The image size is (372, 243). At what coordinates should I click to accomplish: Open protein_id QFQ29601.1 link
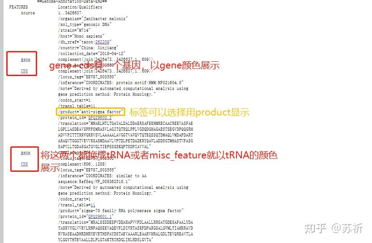pyautogui.click(x=100, y=217)
